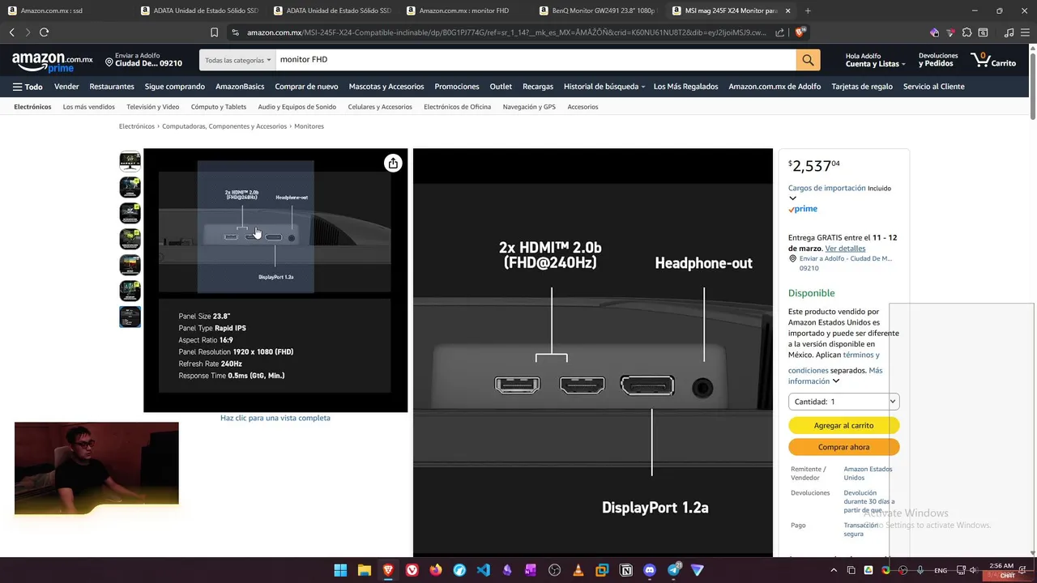Click the monitor FHD search field
1037x583 pixels.
tap(535, 60)
